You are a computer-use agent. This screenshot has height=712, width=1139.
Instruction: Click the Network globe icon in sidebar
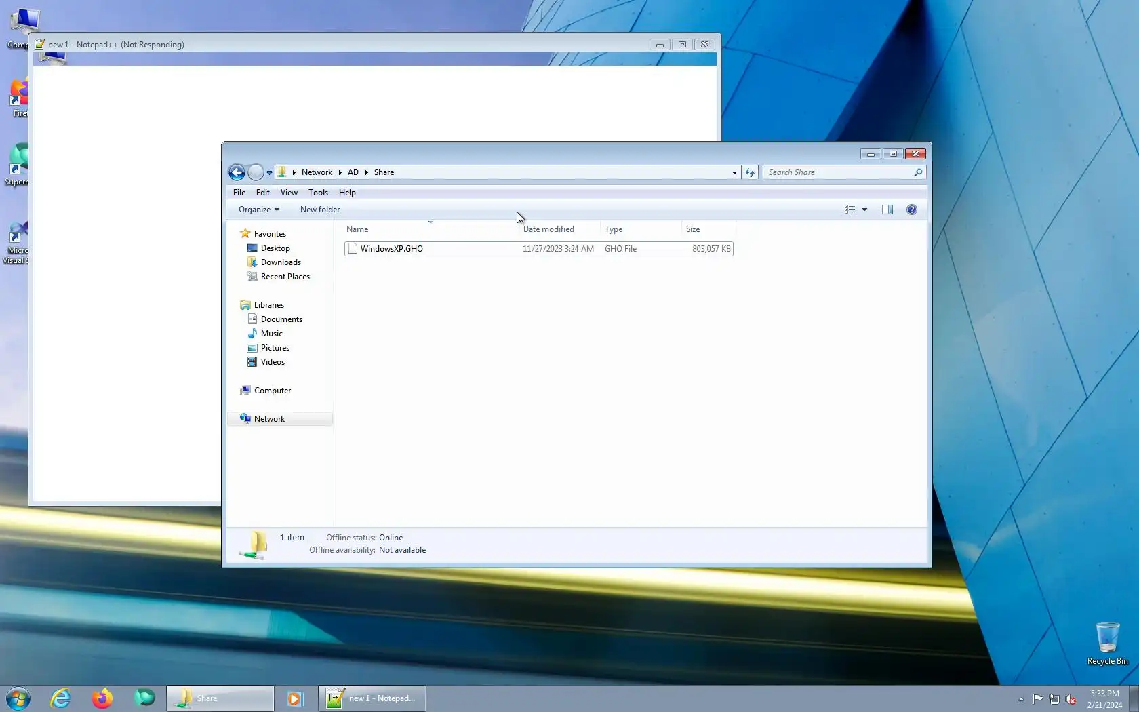(245, 418)
